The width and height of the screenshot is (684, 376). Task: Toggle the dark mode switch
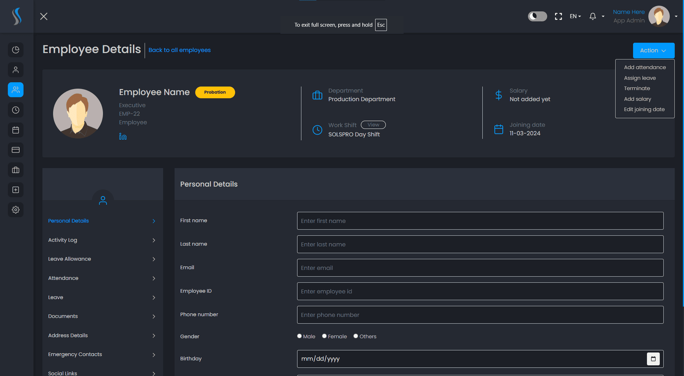click(x=537, y=16)
